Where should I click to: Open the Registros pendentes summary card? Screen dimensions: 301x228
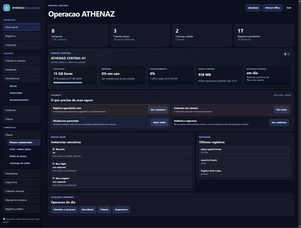(x=264, y=35)
